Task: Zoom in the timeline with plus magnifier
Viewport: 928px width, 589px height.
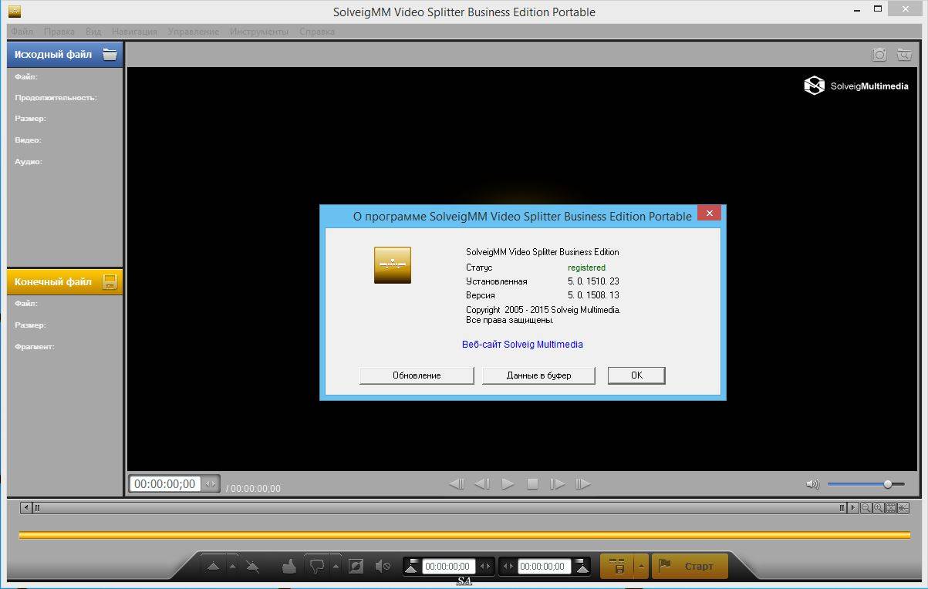Action: point(878,508)
